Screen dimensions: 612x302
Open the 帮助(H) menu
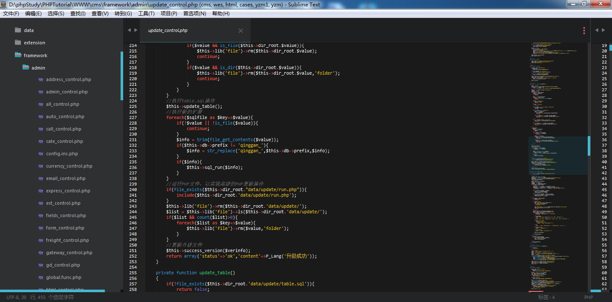pyautogui.click(x=221, y=14)
